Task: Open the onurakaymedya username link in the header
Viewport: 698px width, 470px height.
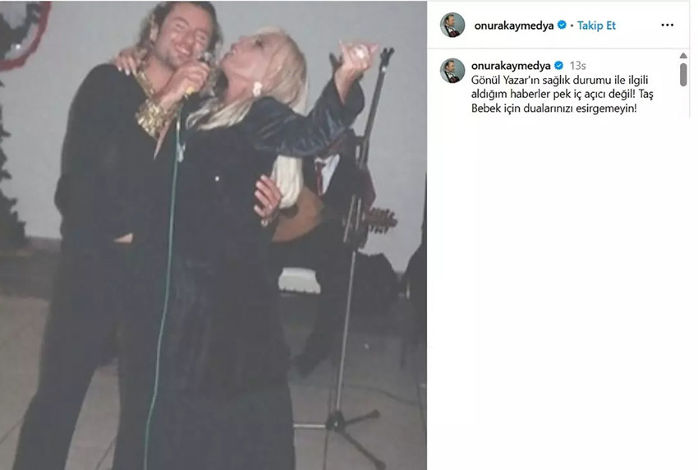Action: coord(514,25)
